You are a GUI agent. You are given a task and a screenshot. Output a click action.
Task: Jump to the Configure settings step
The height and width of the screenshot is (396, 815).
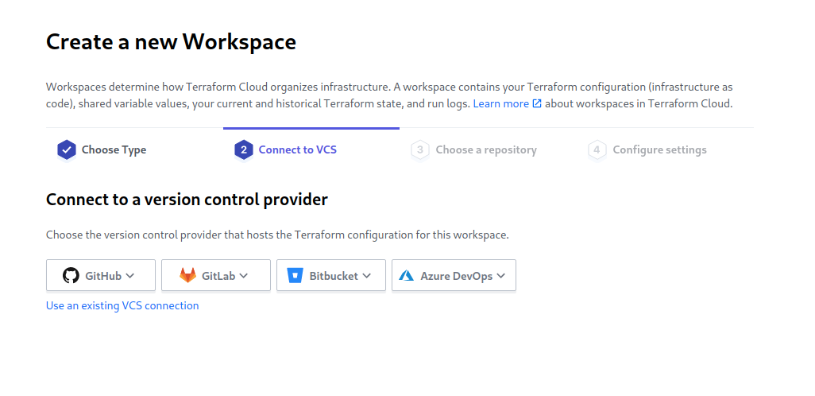pos(659,149)
